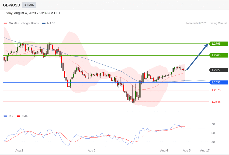Click the 30 MIN timeframe badge
The height and width of the screenshot is (155, 229).
pos(29,5)
